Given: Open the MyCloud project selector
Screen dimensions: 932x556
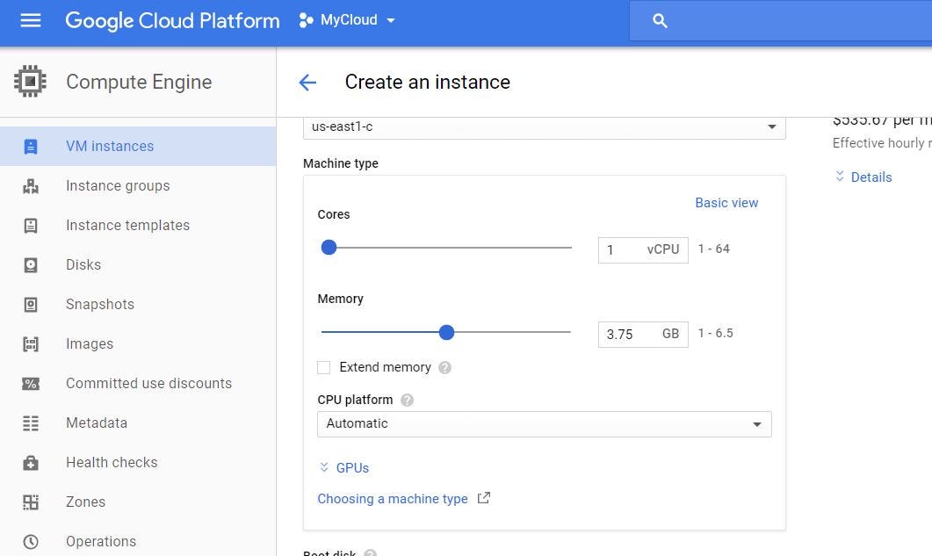Looking at the screenshot, I should [348, 20].
